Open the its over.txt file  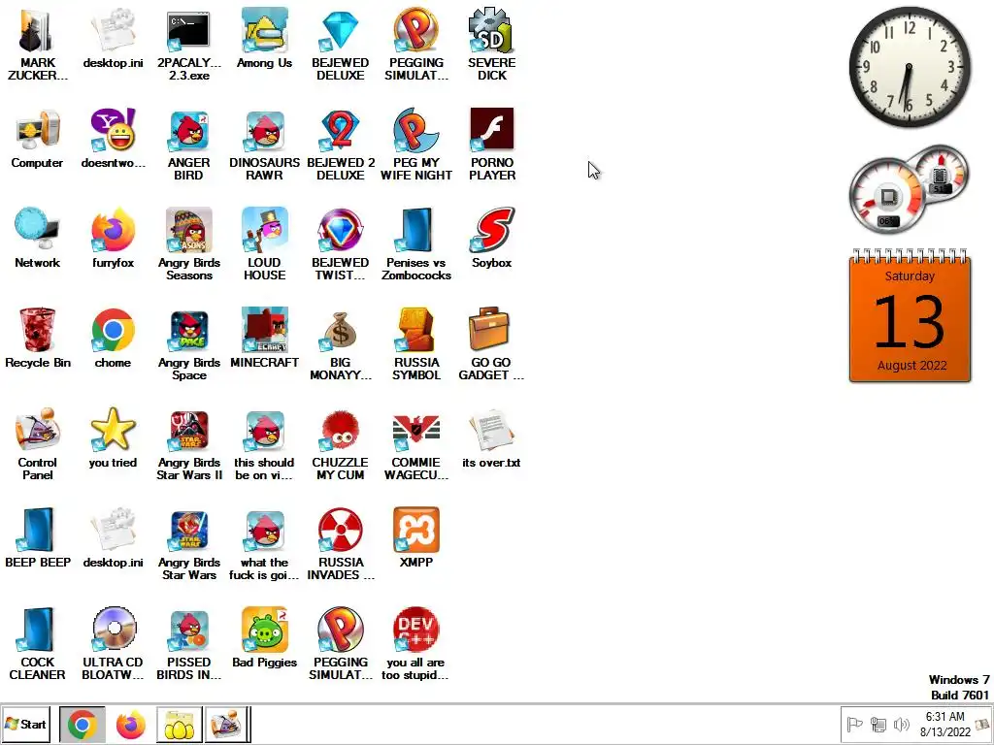pos(491,438)
